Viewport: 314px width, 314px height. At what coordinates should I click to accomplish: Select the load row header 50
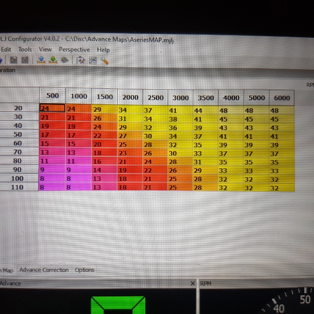point(18,134)
